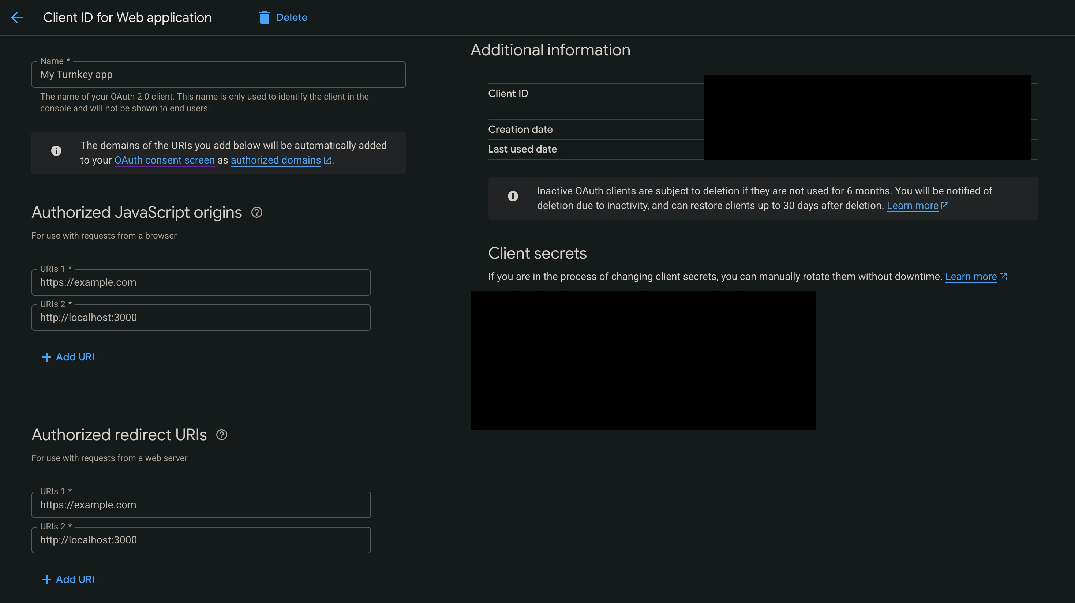Select URIs 1 redirect field with example.com

(201, 505)
